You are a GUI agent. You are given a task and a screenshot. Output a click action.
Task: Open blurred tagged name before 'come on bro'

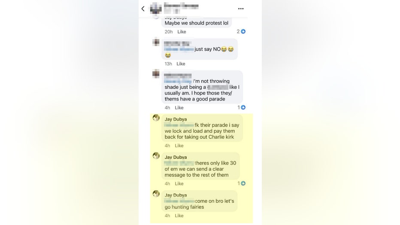pyautogui.click(x=179, y=201)
